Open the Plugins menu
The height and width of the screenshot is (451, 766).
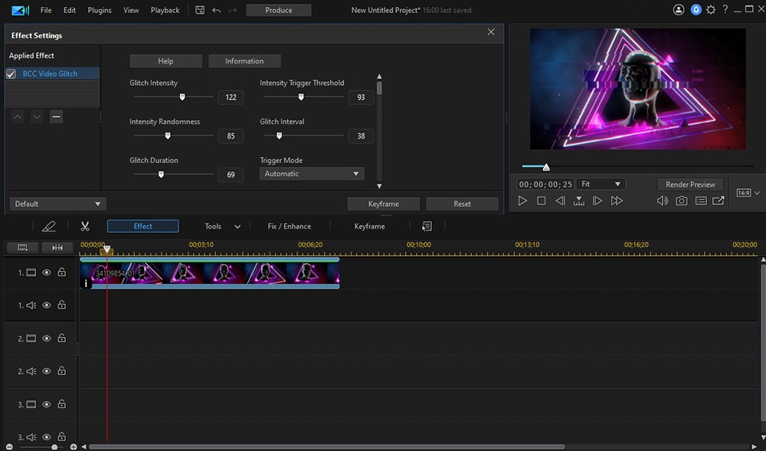99,10
